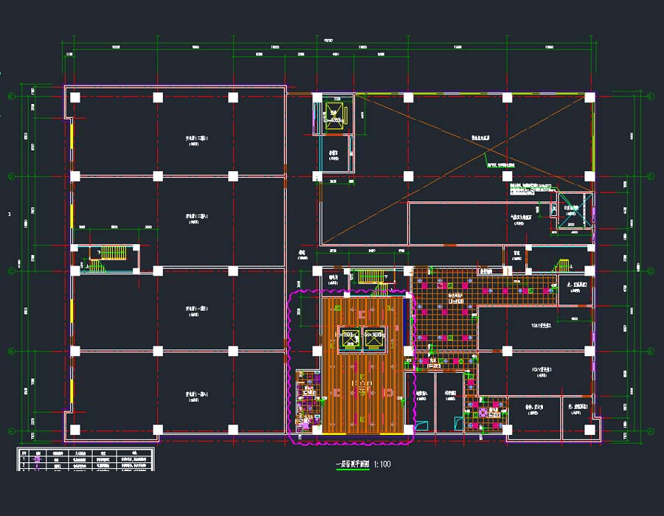Click the green staircase on the right side
Image resolution: width=664 pixels, height=516 pixels.
(562, 265)
